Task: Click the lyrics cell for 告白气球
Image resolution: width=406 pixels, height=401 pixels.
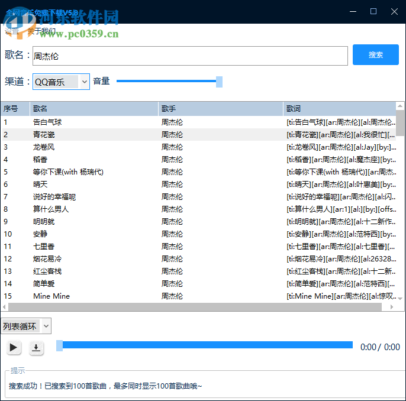Action: (x=341, y=122)
